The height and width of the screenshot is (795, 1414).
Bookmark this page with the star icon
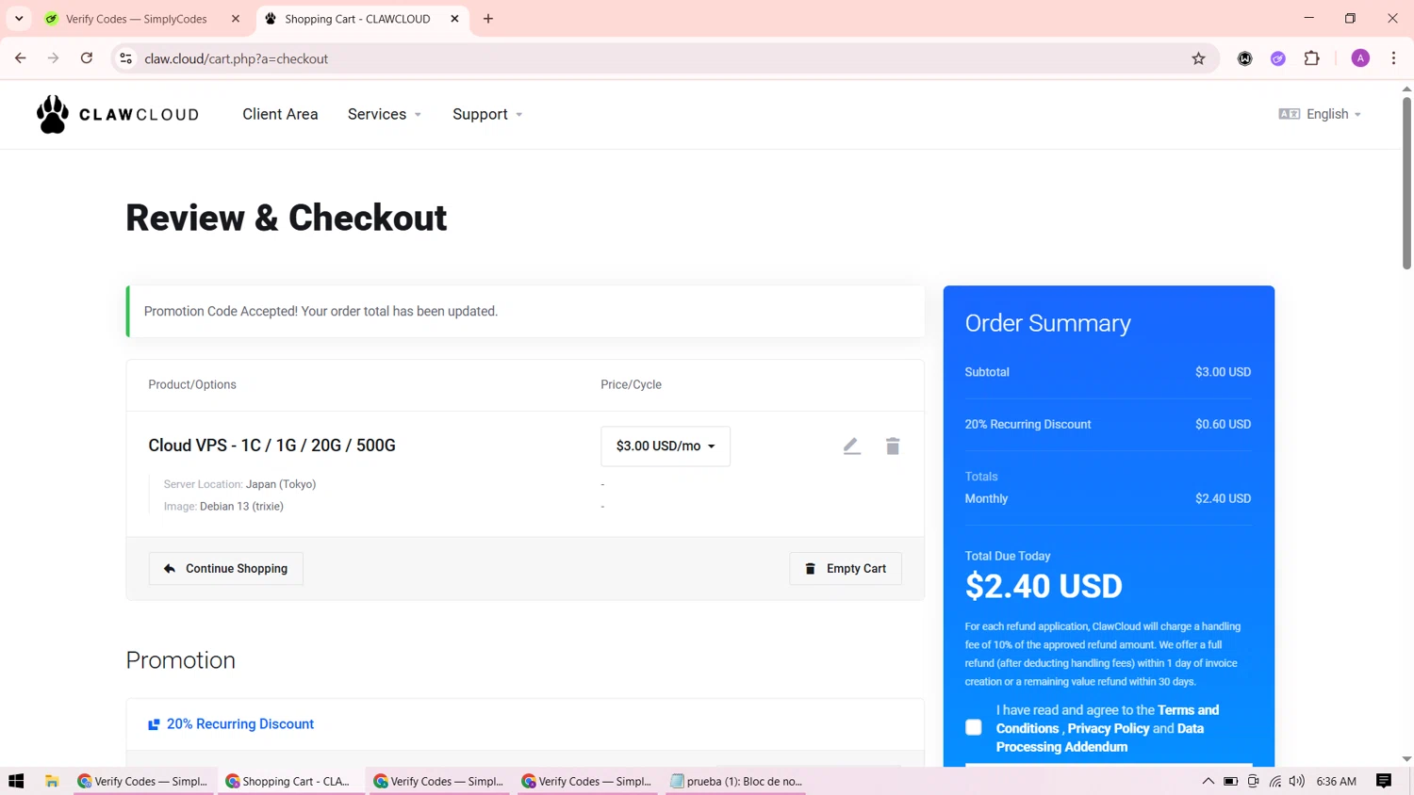tap(1198, 58)
